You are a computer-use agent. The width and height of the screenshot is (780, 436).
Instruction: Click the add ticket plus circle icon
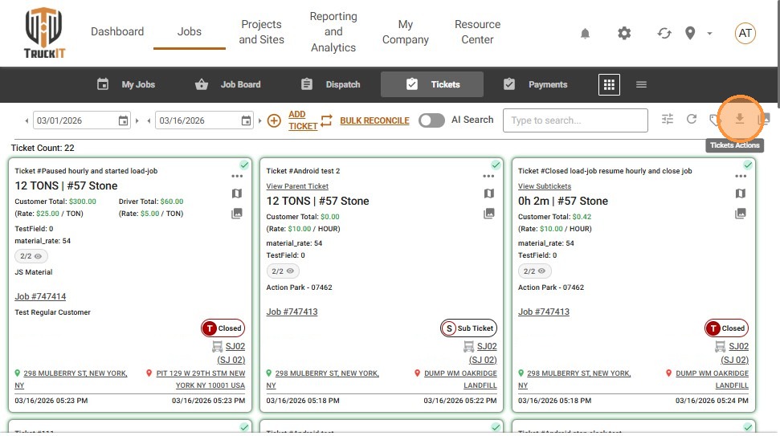pyautogui.click(x=274, y=120)
